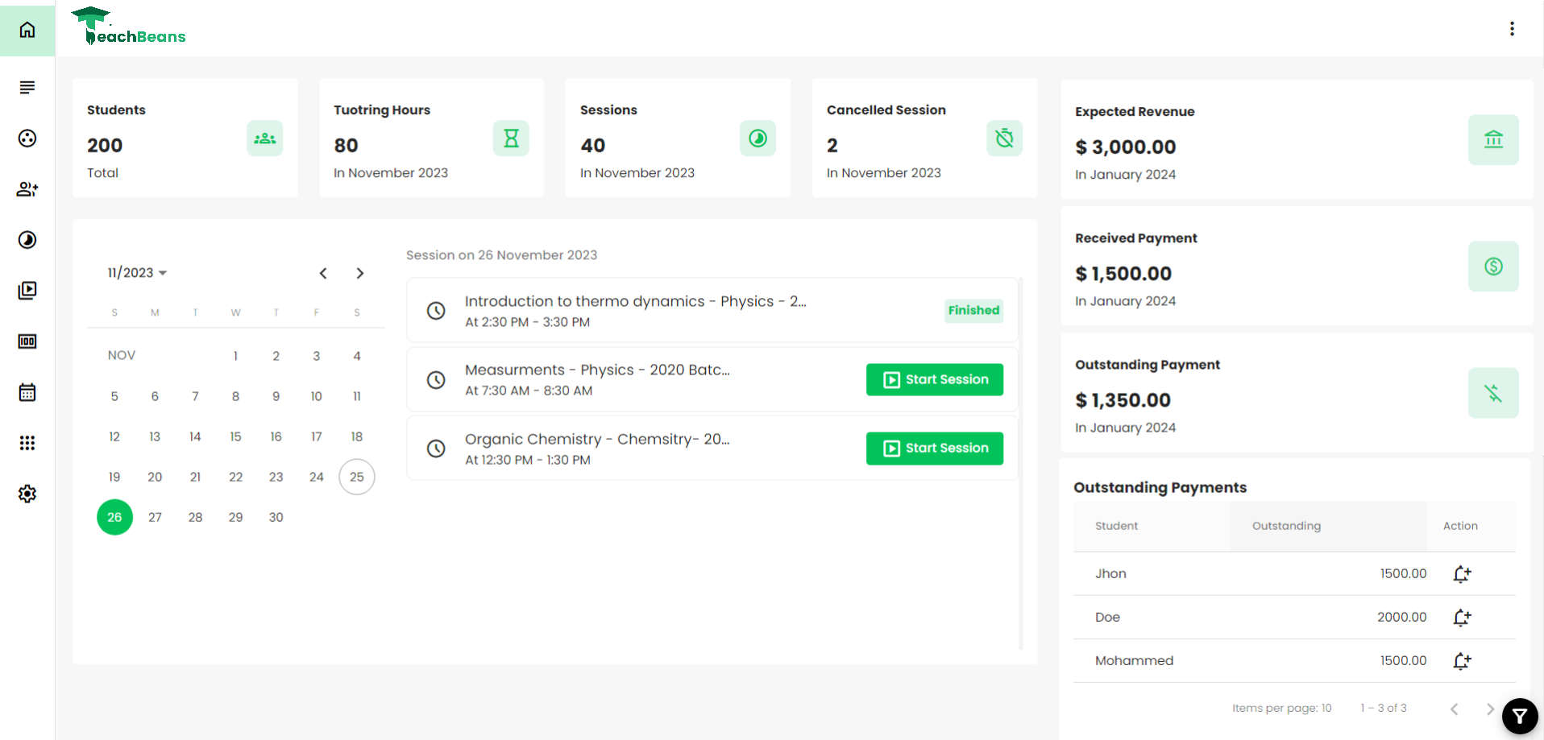Start Session for Measurments Physics

click(x=935, y=379)
